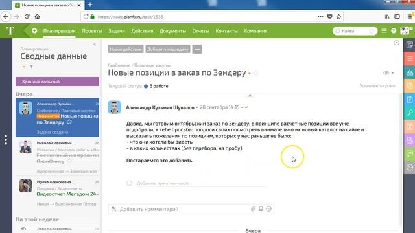Close the task panel with circled X
Screen dimensions: 415x233
(396, 43)
